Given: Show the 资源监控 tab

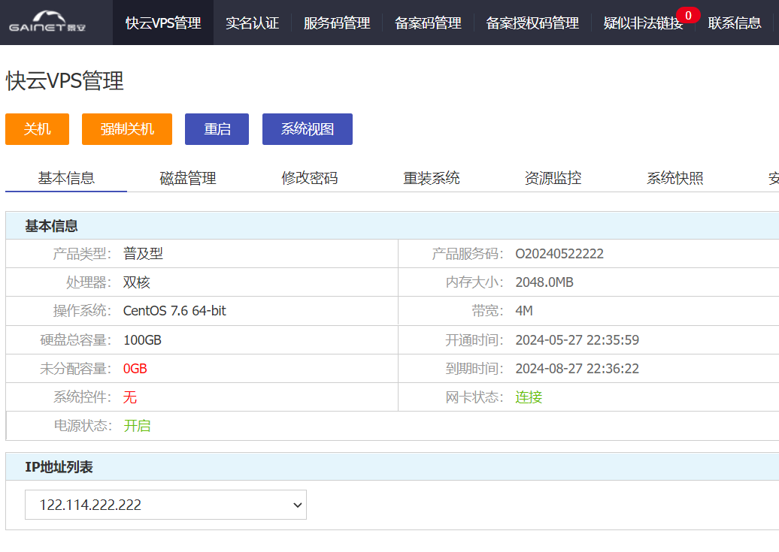Looking at the screenshot, I should (x=553, y=178).
